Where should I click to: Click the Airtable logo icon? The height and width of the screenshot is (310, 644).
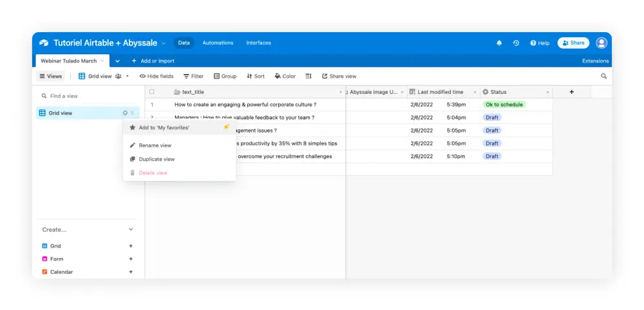pyautogui.click(x=44, y=42)
